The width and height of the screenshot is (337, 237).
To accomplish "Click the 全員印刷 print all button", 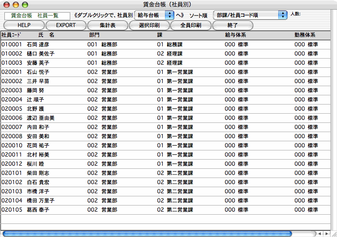I will (x=191, y=25).
